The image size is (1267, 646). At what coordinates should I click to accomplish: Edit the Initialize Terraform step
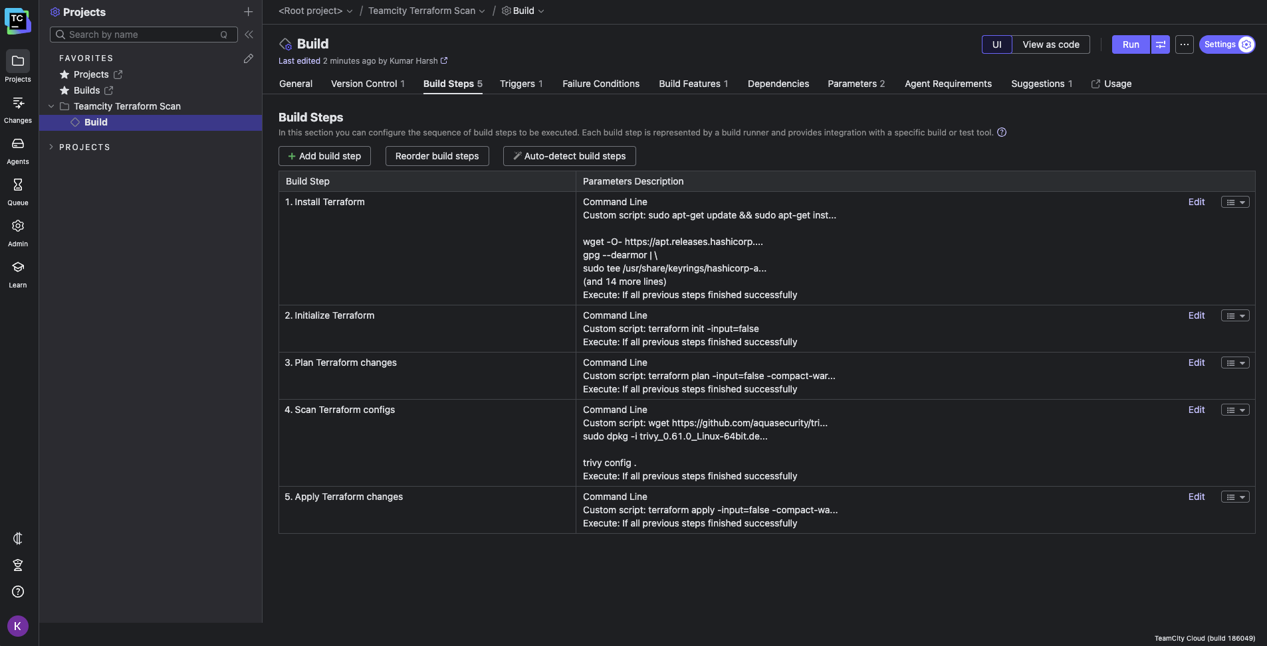pyautogui.click(x=1197, y=315)
